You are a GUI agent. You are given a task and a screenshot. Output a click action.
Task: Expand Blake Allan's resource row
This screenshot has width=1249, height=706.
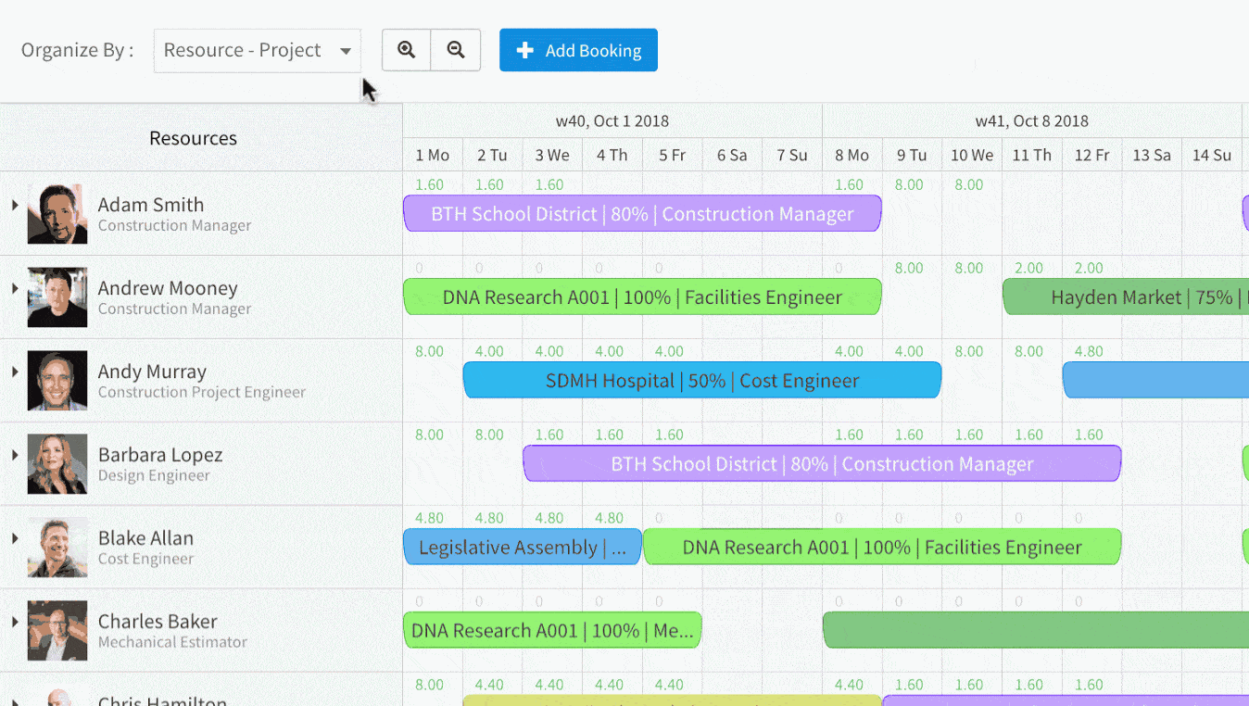pos(15,538)
